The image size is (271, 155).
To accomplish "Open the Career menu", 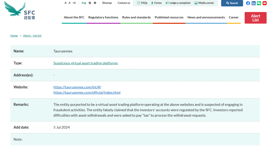I will [x=234, y=17].
